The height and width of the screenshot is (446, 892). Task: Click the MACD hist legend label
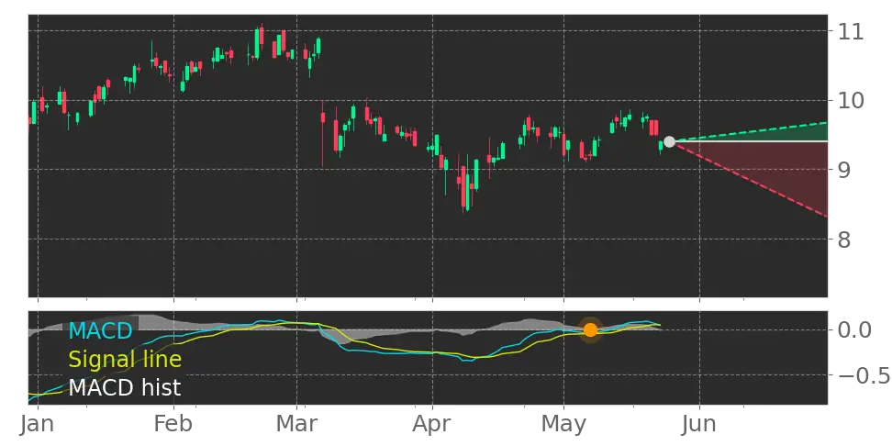tap(125, 388)
